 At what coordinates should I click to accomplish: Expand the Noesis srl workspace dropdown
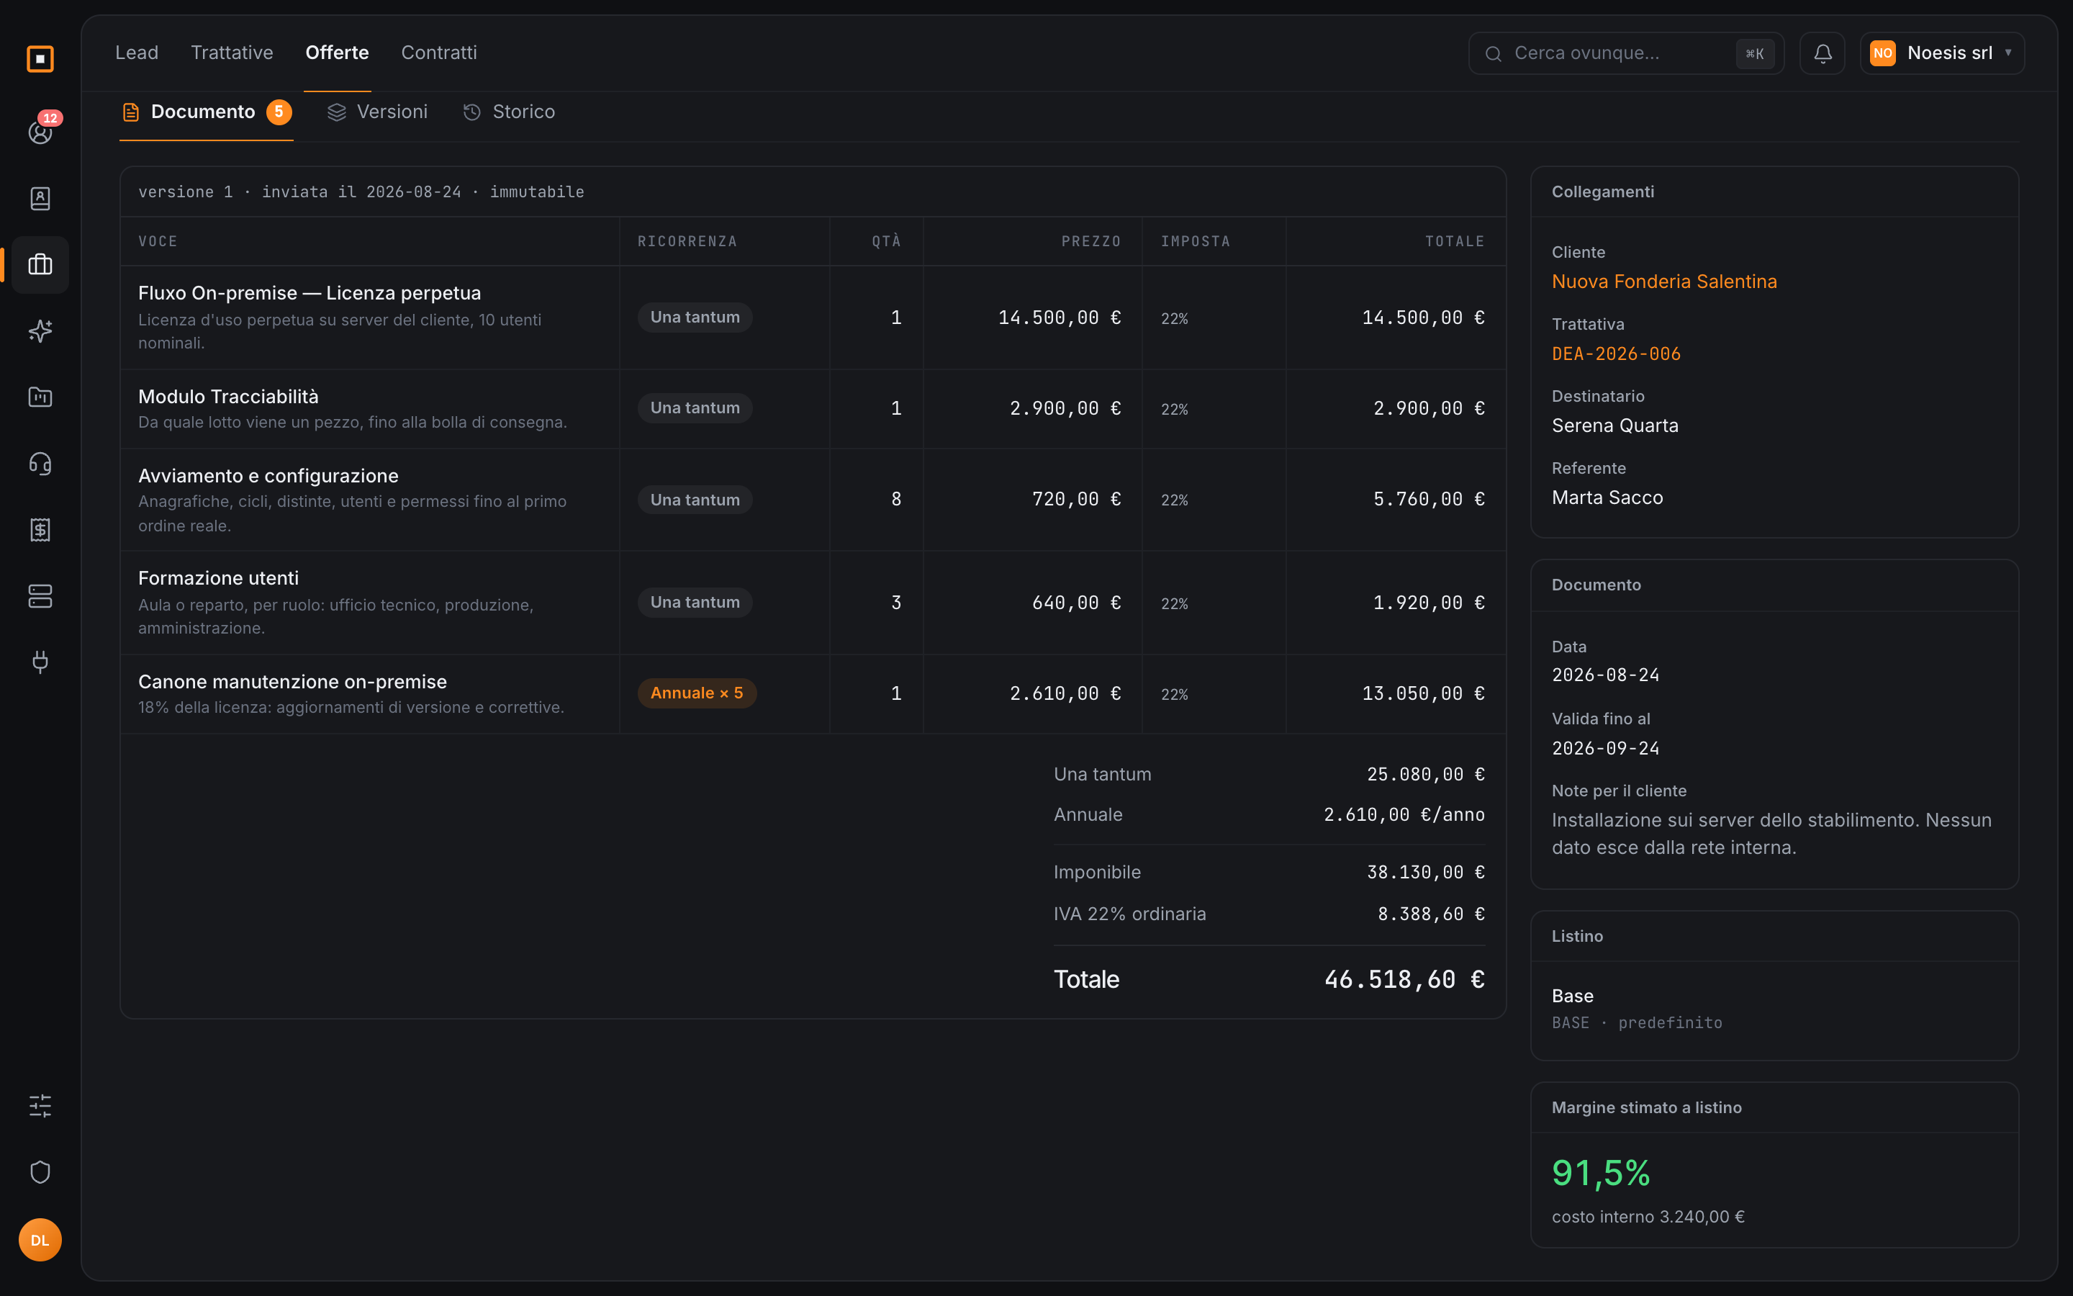1942,53
